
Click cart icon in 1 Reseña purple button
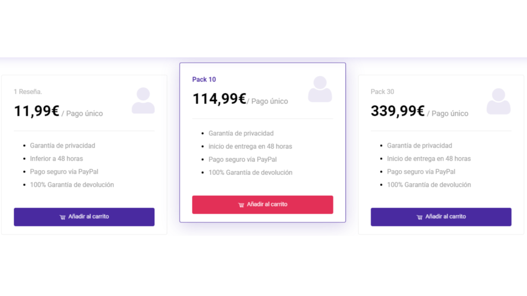pos(62,217)
